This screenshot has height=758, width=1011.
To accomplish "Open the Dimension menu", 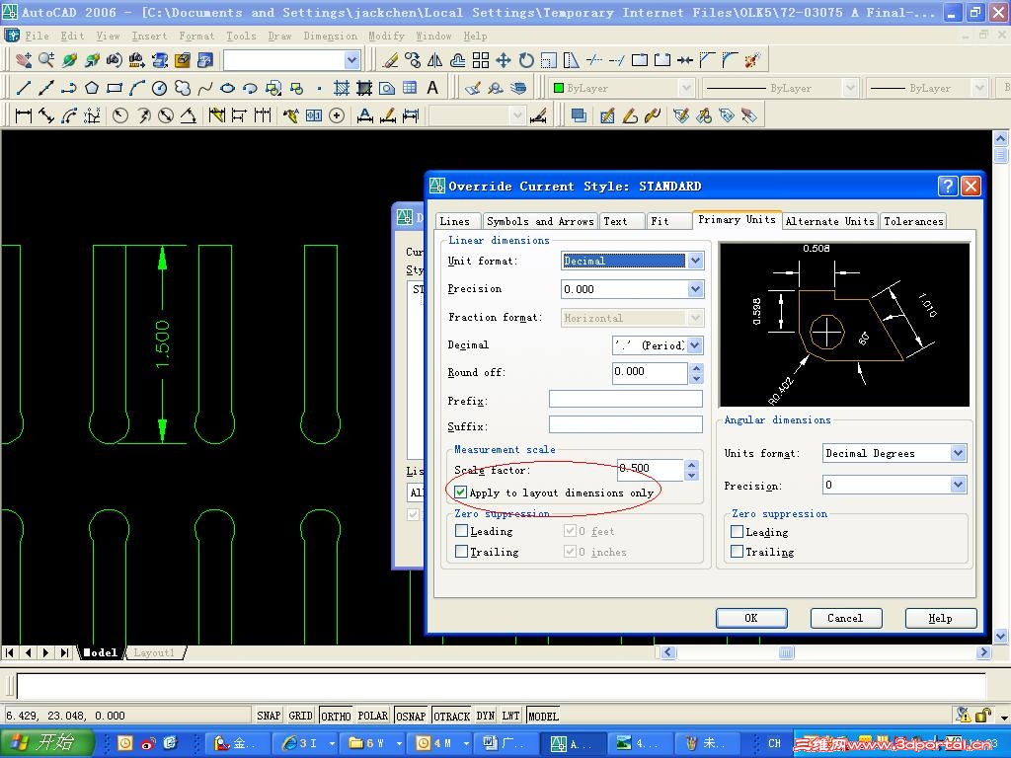I will click(330, 36).
